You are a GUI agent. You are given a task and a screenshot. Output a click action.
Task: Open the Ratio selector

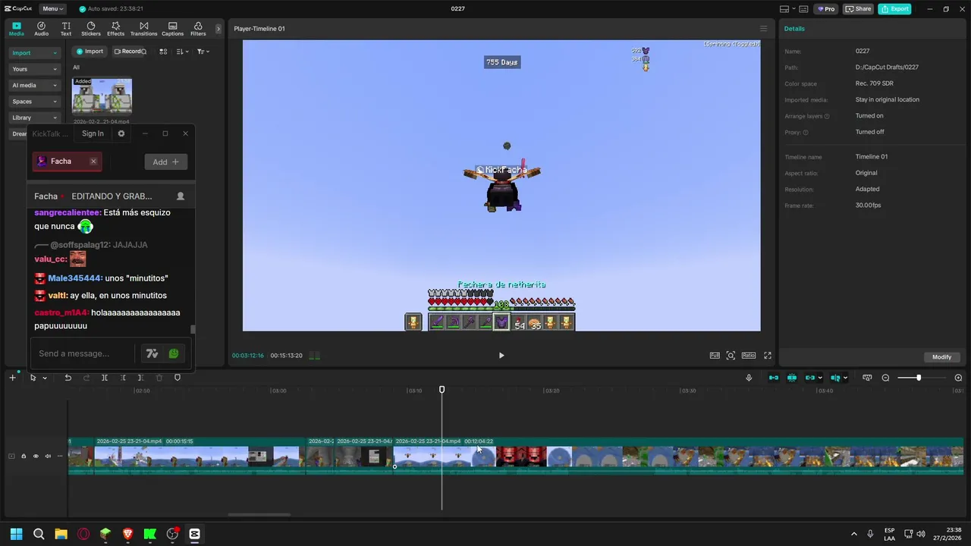pyautogui.click(x=749, y=355)
